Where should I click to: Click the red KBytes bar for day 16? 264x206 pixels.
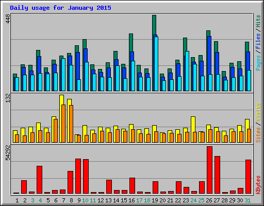pos(132,186)
